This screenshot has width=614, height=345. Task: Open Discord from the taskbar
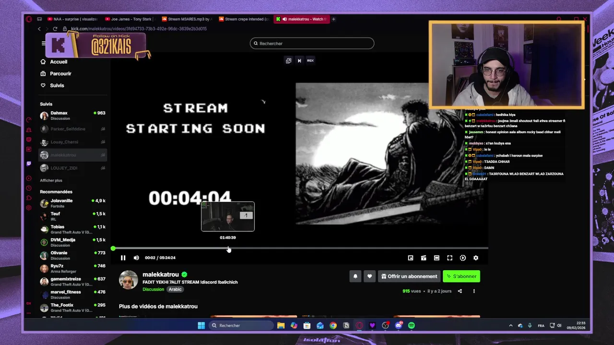(399, 325)
